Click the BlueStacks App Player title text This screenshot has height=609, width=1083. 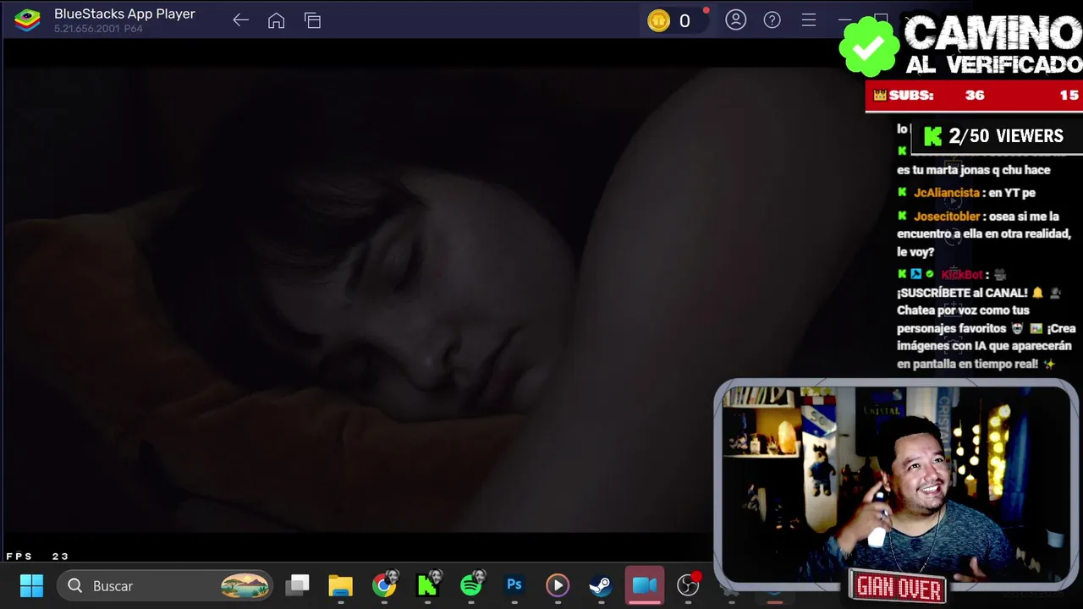pos(124,14)
